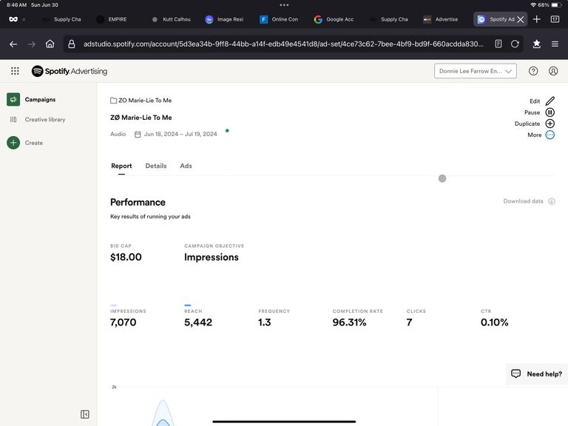The image size is (568, 426).
Task: Switch to the Details tab
Action: [x=156, y=166]
